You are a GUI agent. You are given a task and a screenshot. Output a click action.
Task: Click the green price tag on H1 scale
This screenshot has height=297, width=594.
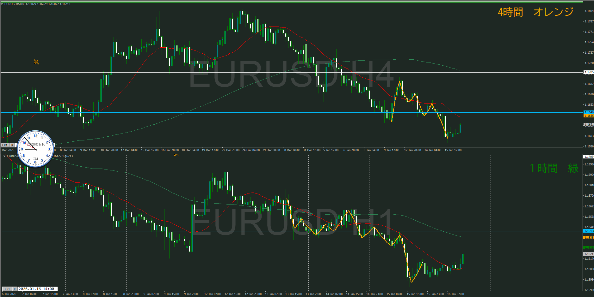(589, 248)
